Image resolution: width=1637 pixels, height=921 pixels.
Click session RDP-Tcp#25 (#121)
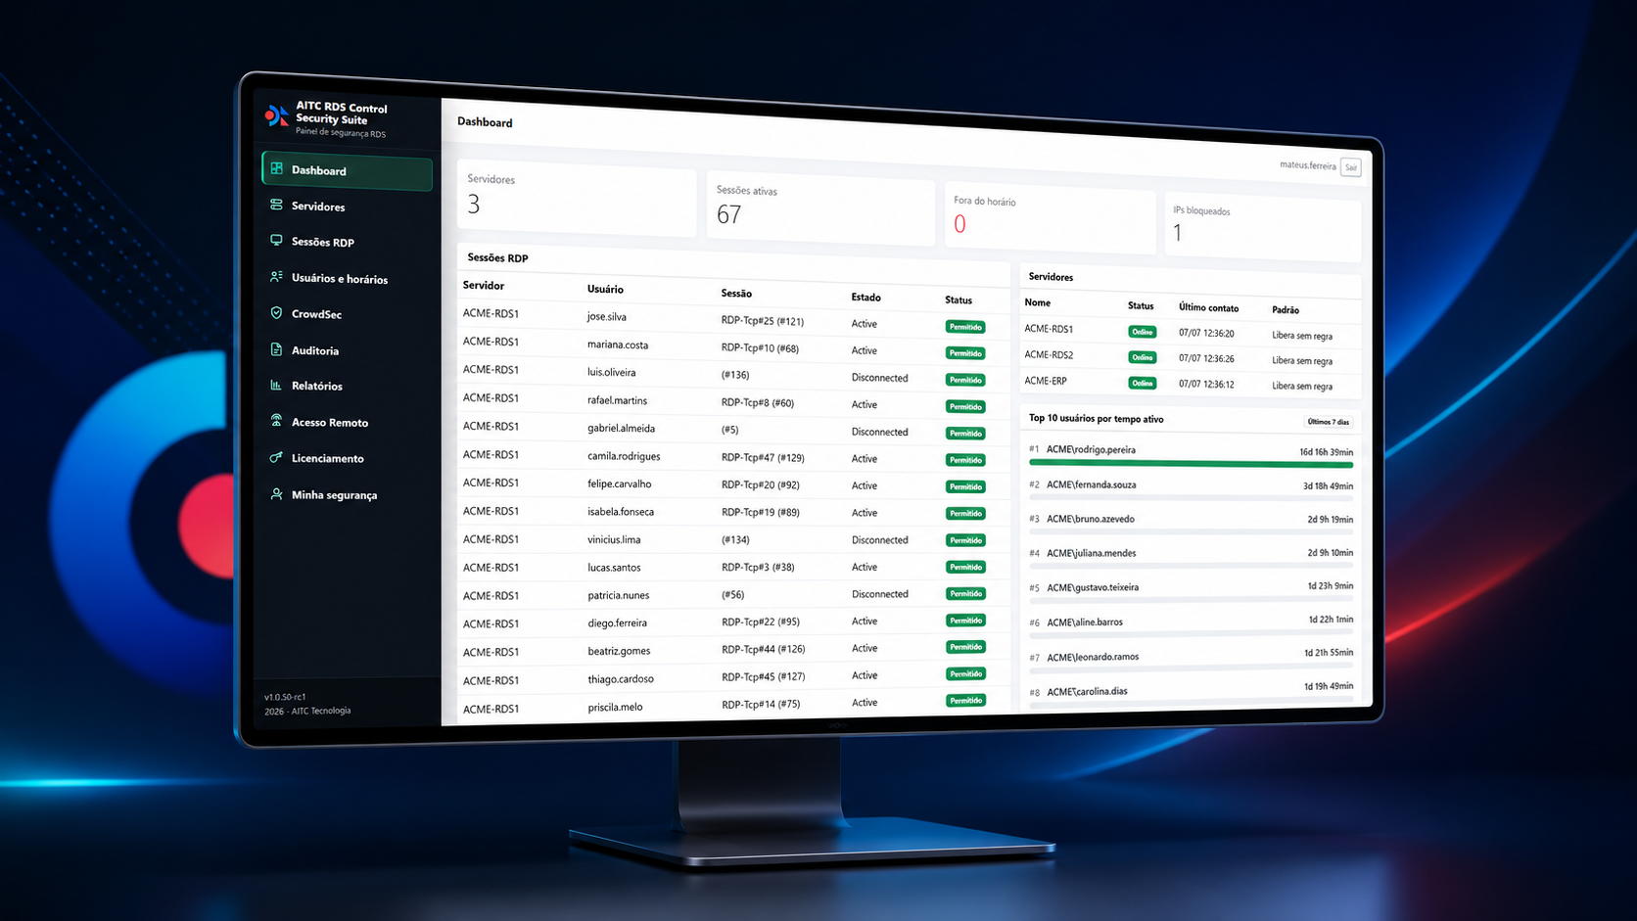tap(763, 321)
